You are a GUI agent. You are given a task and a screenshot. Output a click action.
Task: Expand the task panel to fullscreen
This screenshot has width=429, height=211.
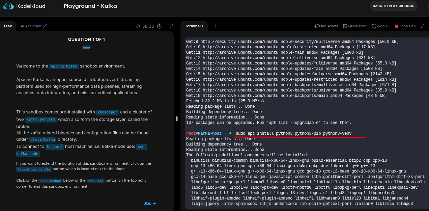tap(171, 26)
